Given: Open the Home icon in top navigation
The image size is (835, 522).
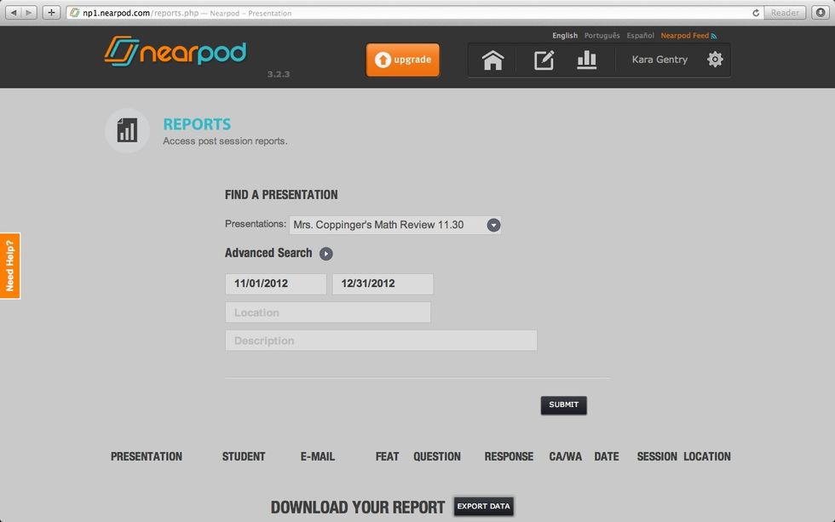Looking at the screenshot, I should point(492,60).
